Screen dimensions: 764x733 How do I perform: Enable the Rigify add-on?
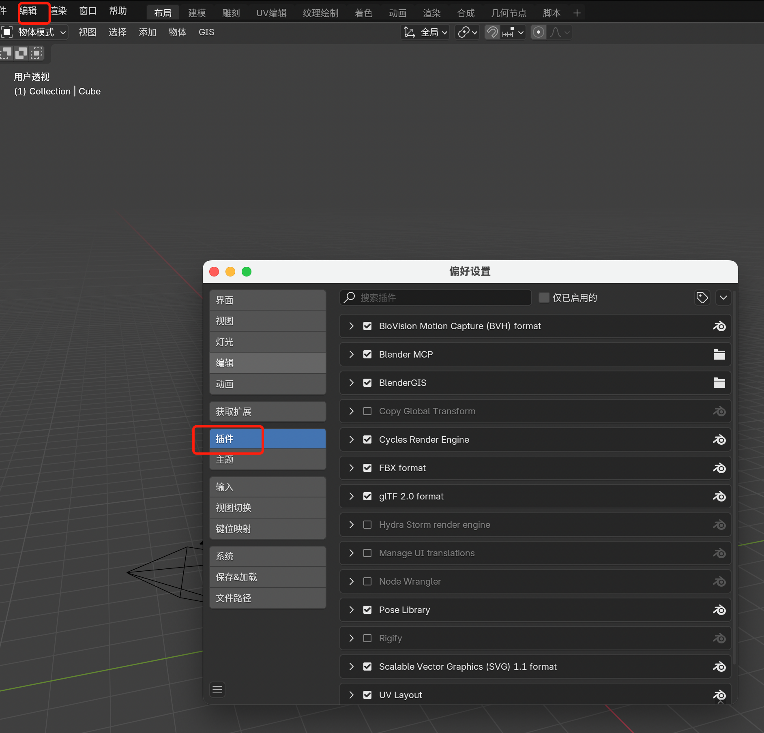[x=367, y=638]
